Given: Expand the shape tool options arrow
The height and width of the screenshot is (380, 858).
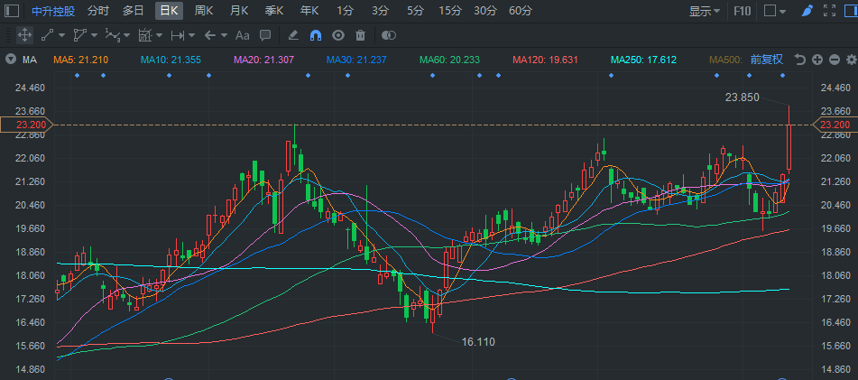Looking at the screenshot, I should [x=94, y=35].
